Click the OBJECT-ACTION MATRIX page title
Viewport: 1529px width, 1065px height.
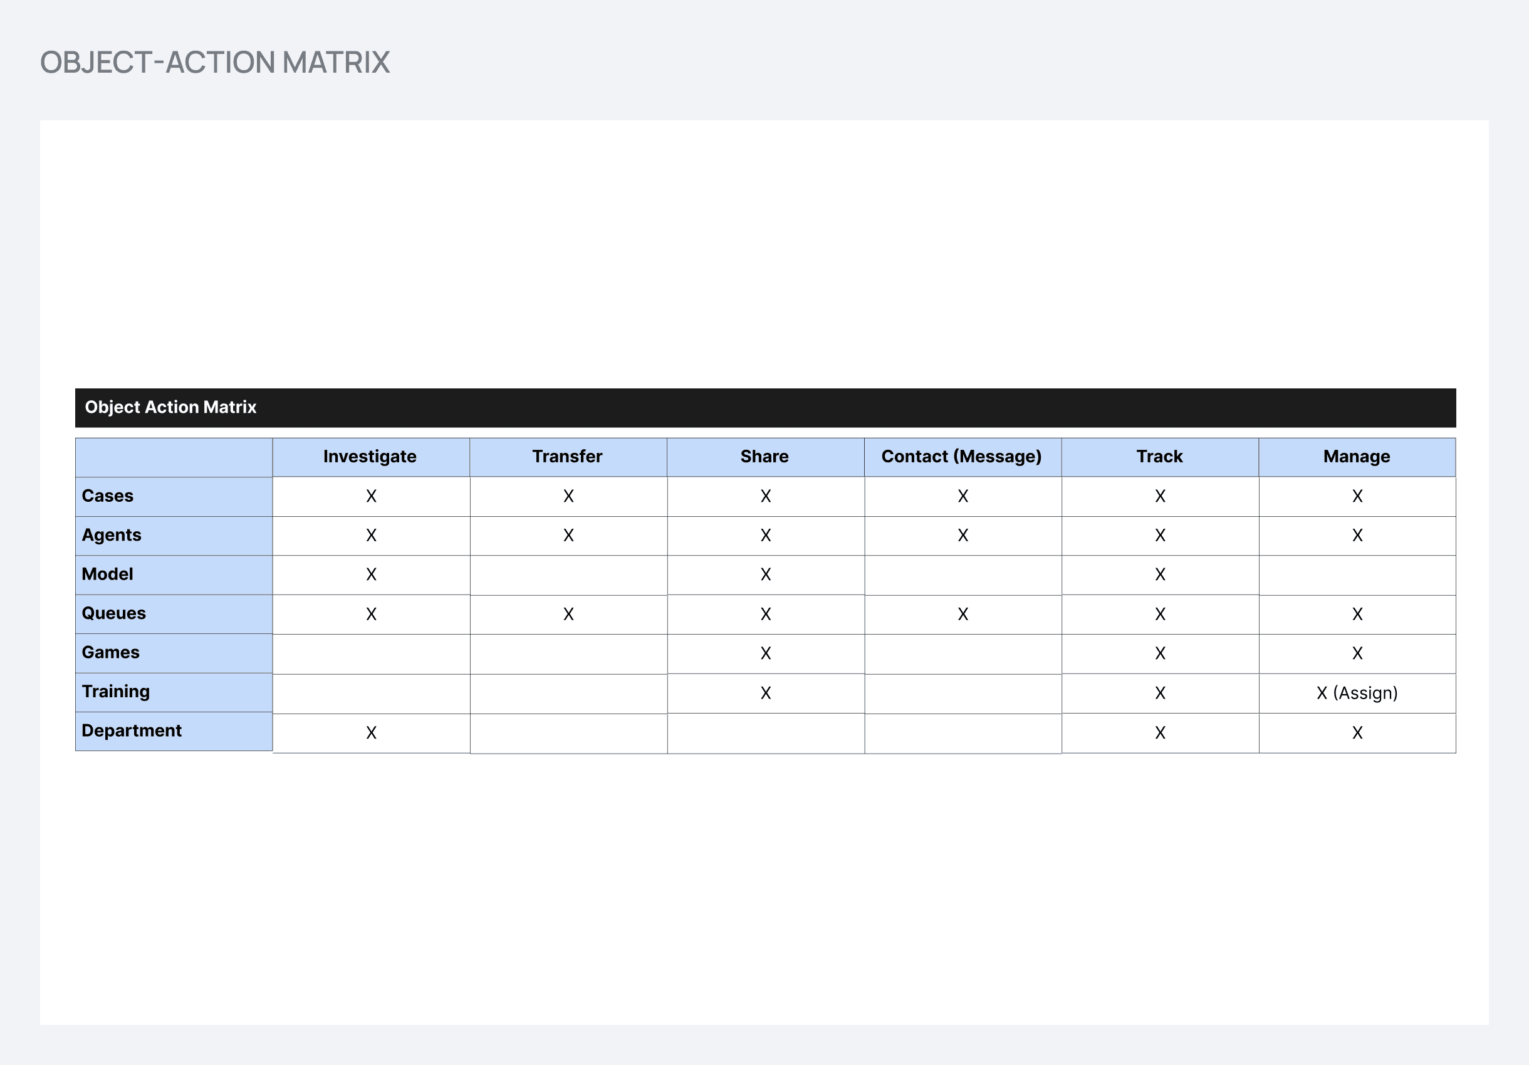[214, 63]
